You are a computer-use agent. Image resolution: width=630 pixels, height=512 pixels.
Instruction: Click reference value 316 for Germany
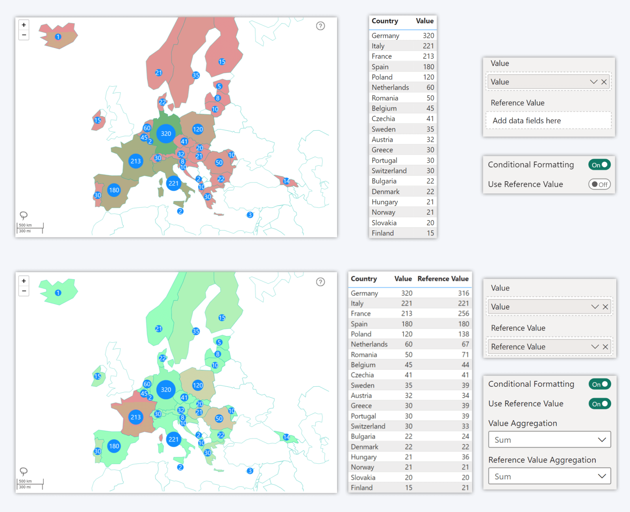tap(463, 293)
